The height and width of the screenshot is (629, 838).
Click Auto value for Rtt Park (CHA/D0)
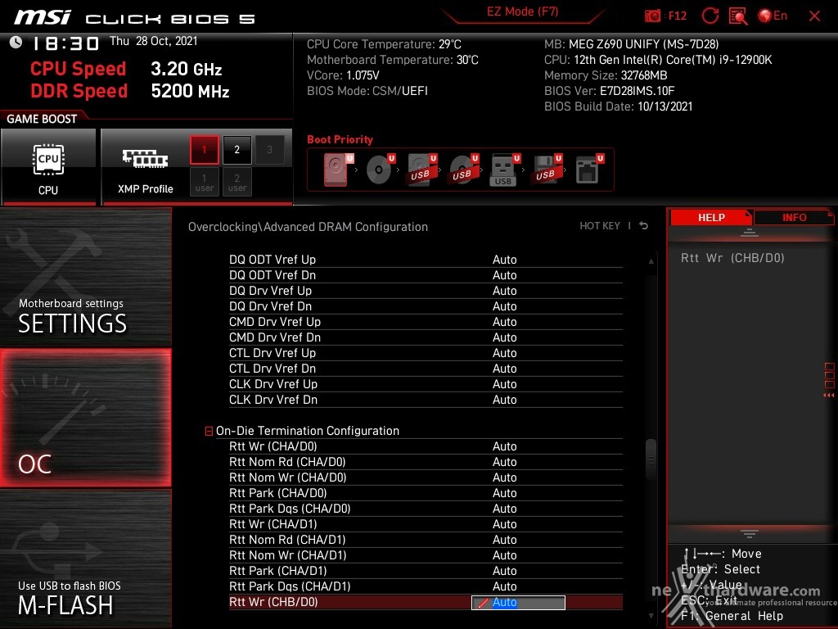click(x=504, y=492)
